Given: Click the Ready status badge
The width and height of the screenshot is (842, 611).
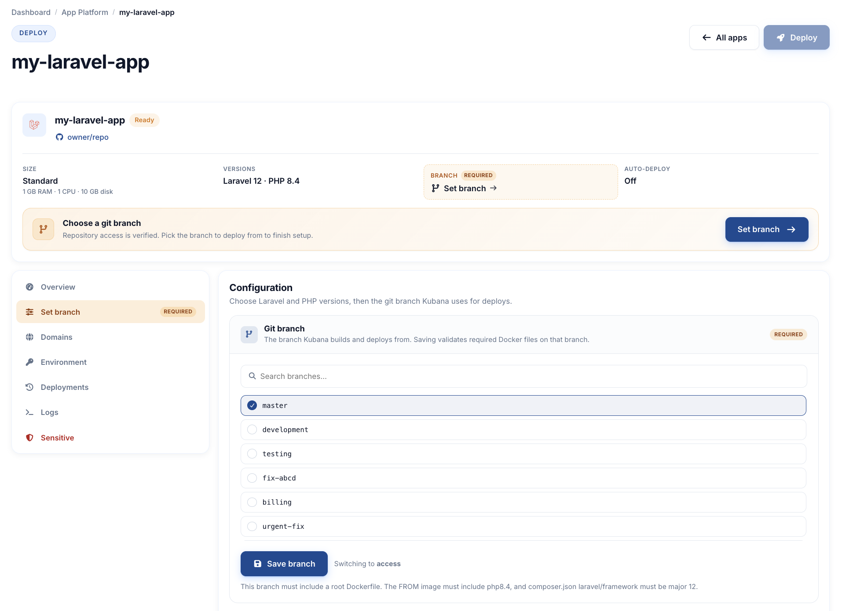Looking at the screenshot, I should tap(144, 120).
